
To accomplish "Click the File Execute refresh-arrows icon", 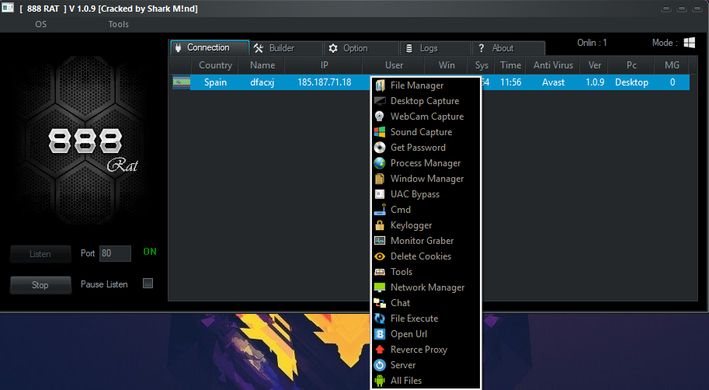I will click(x=380, y=318).
